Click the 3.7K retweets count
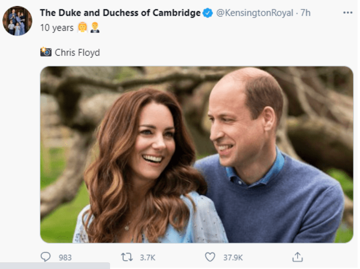360x269 pixels. coord(147,257)
